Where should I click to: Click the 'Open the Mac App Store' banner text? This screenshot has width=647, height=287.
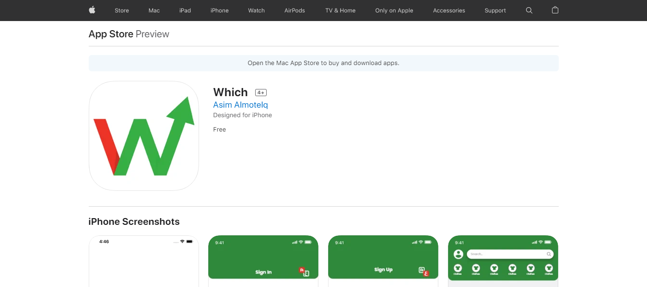[323, 63]
